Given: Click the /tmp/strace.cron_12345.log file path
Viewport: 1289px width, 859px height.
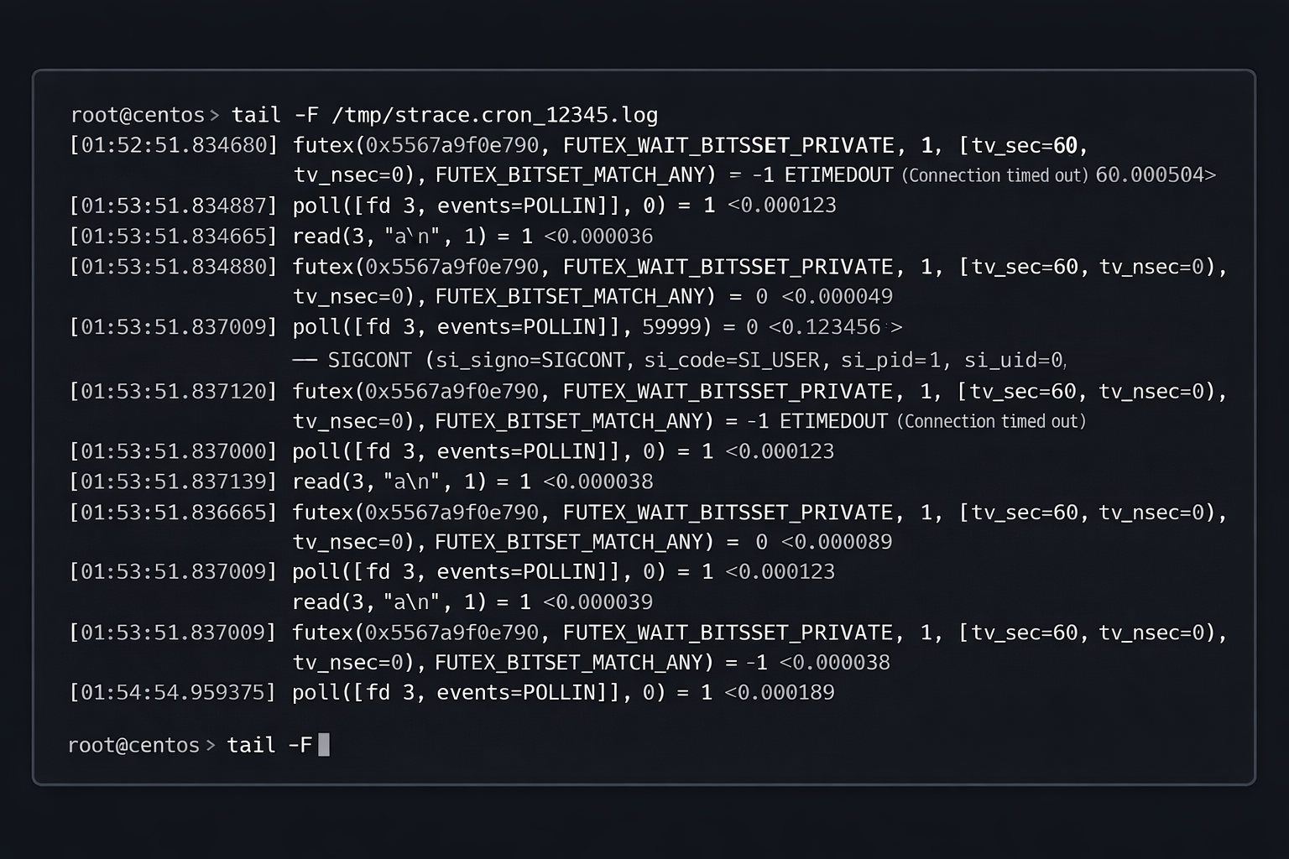Looking at the screenshot, I should pyautogui.click(x=495, y=115).
